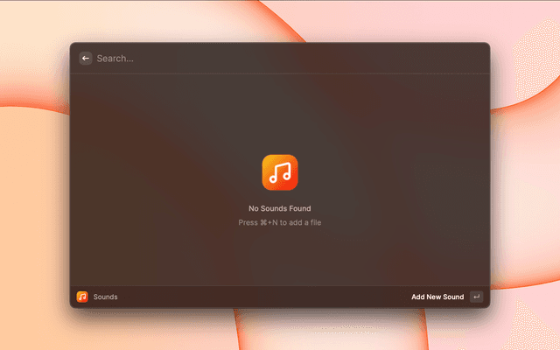Click the empty right end of search bar

tap(455, 58)
